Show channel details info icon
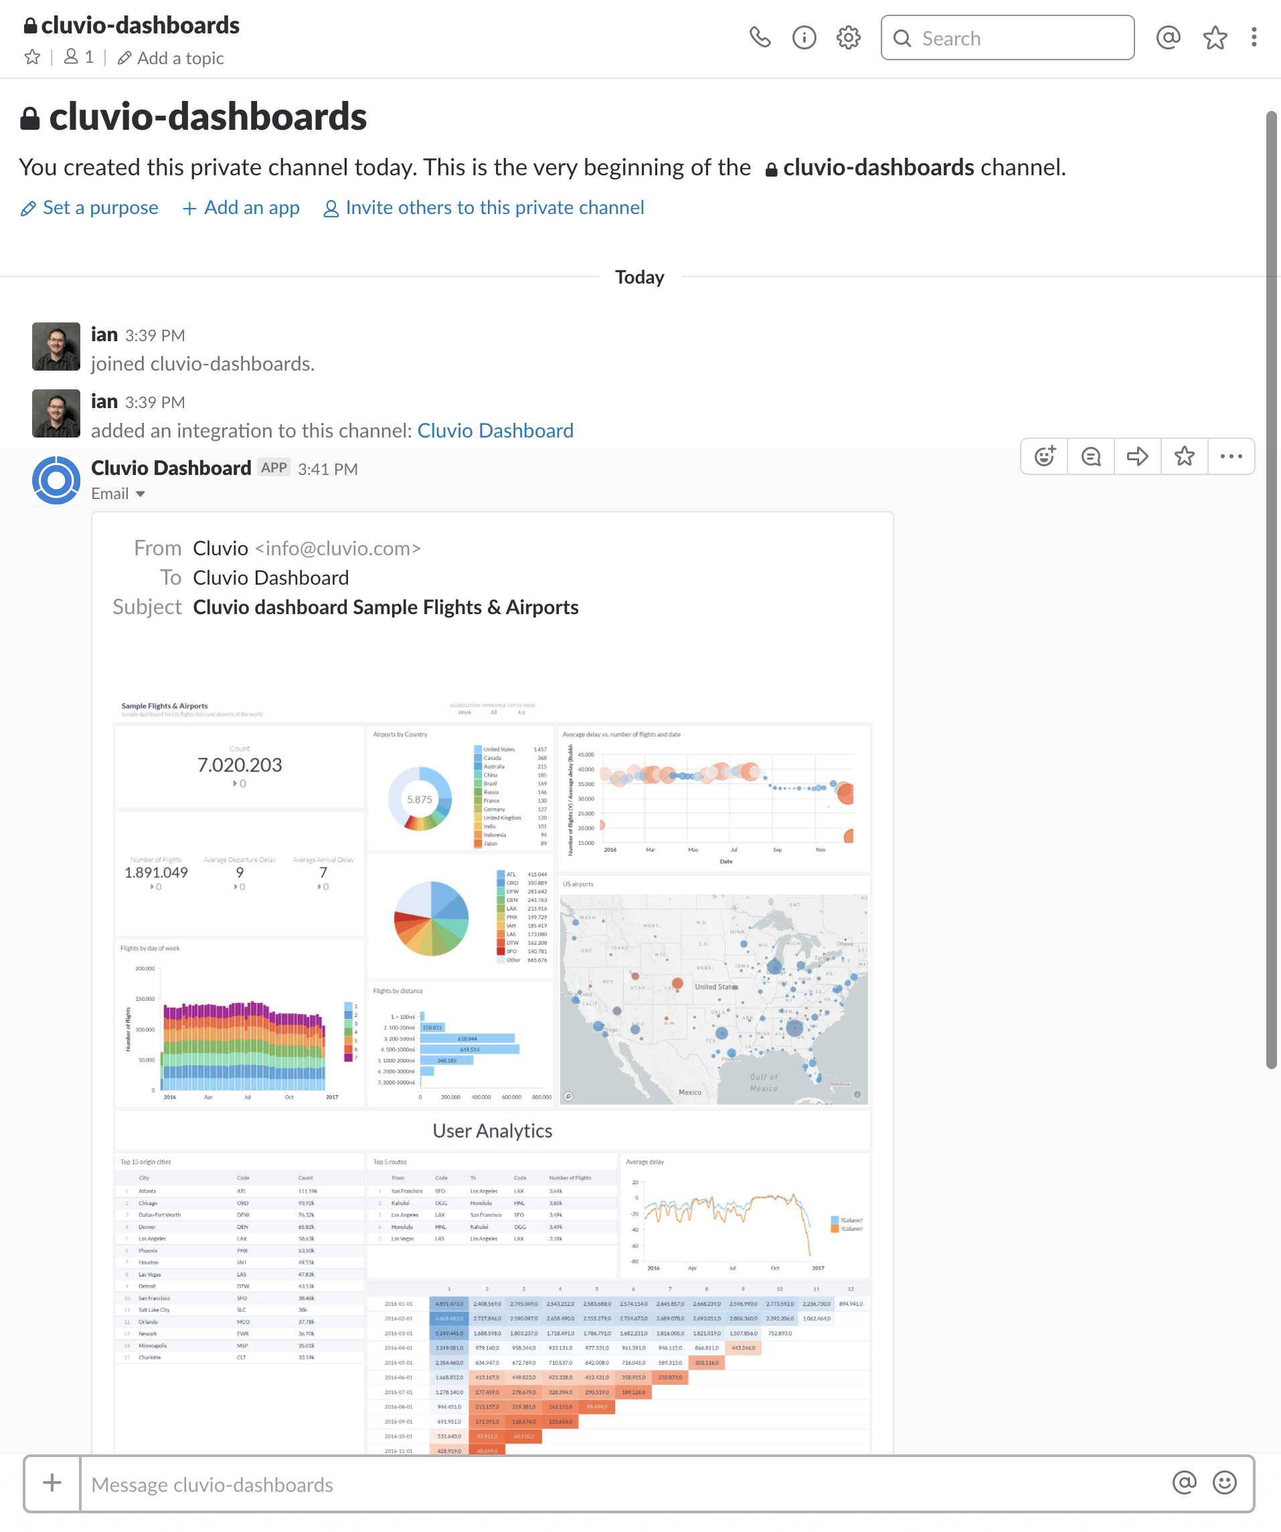 (804, 37)
